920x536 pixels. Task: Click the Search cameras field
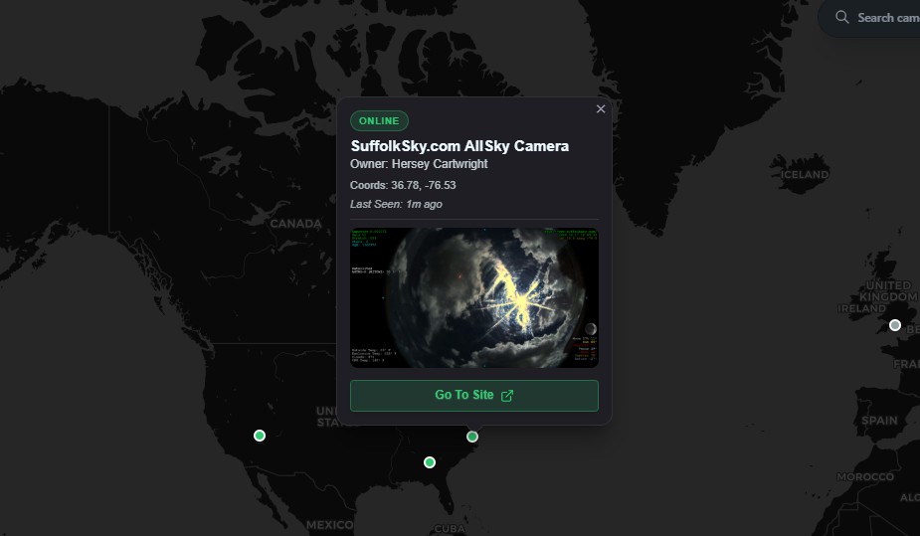[x=869, y=18]
